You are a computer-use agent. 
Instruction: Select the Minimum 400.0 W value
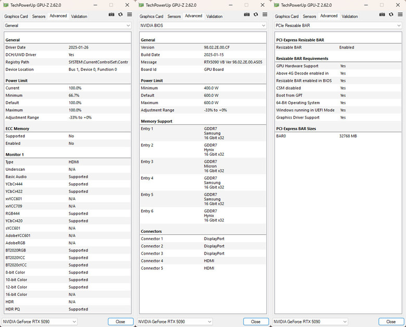[211, 88]
